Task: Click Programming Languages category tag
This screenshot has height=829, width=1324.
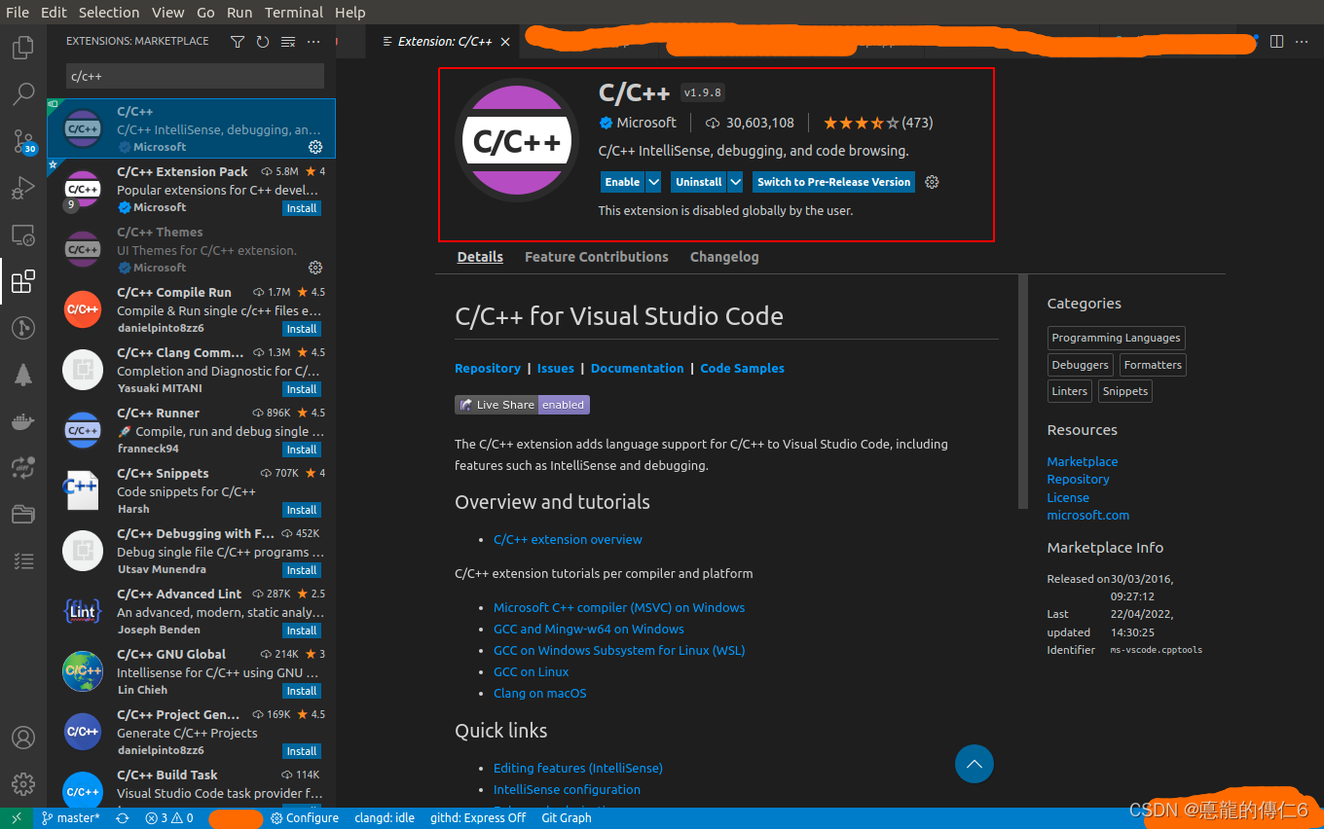Action: pyautogui.click(x=1117, y=338)
